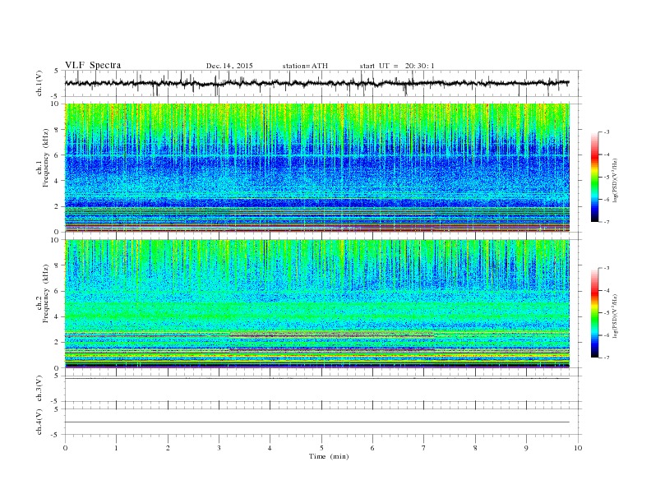The width and height of the screenshot is (651, 503).
Task: Click the "-3" tick on ch.1 colorbar
Action: tap(606, 132)
